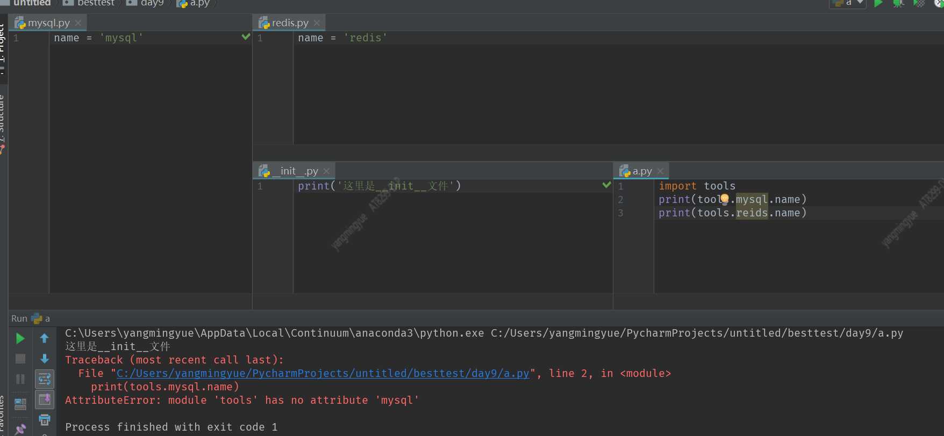Viewport: 944px width, 436px height.
Task: Open the run configuration dropdown 'a'
Action: pos(848,3)
